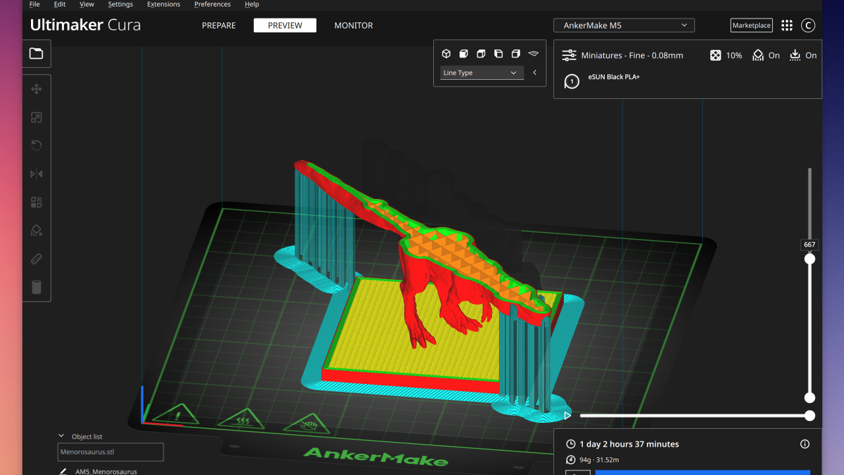Click the simulation path slider handle
844x475 pixels.
810,416
